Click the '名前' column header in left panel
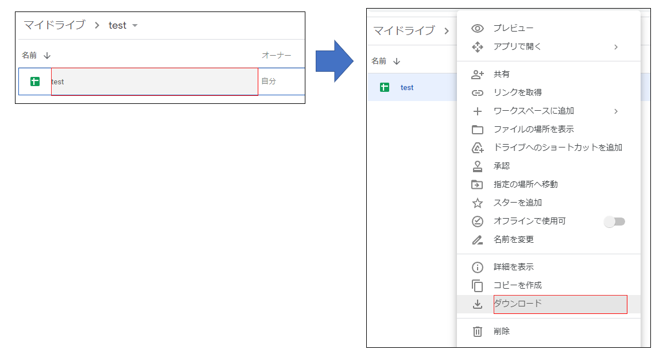Viewport: 663px width, 361px height. [29, 56]
